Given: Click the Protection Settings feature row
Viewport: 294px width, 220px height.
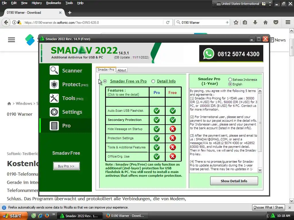Looking at the screenshot, I should pyautogui.click(x=127, y=138).
